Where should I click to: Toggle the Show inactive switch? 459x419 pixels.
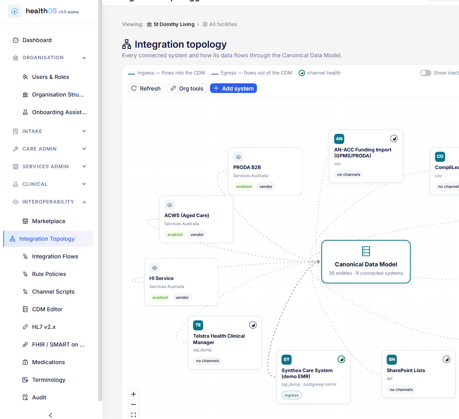(426, 73)
